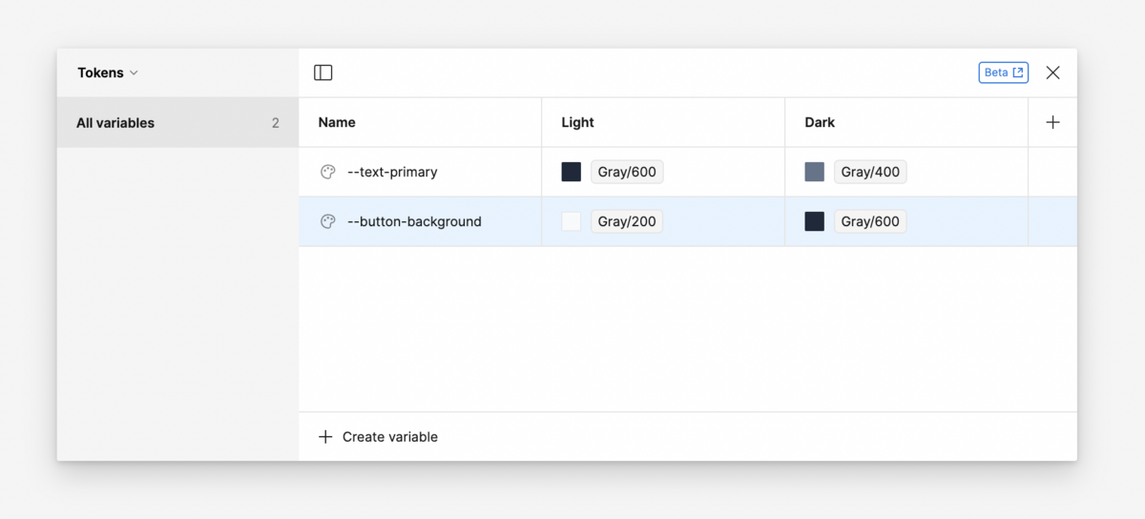Click the add mode plus icon
This screenshot has height=519, width=1145.
[x=1052, y=122]
